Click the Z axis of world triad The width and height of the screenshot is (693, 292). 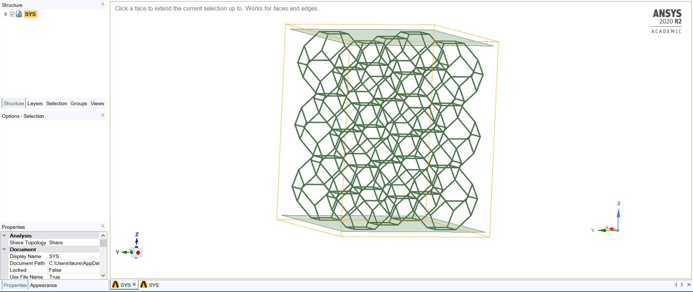(x=618, y=216)
